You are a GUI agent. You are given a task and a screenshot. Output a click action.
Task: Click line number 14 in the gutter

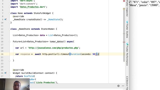point(2,35)
